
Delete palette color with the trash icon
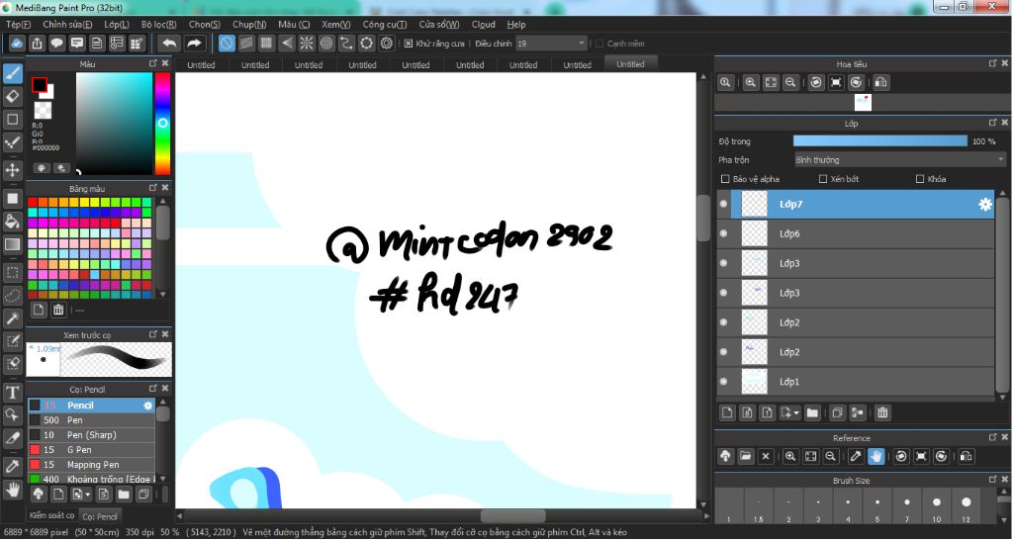(x=58, y=310)
